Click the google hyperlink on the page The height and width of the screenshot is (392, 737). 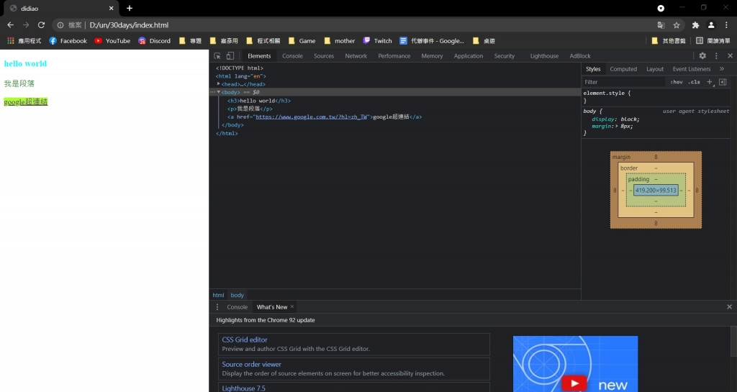[x=26, y=102]
